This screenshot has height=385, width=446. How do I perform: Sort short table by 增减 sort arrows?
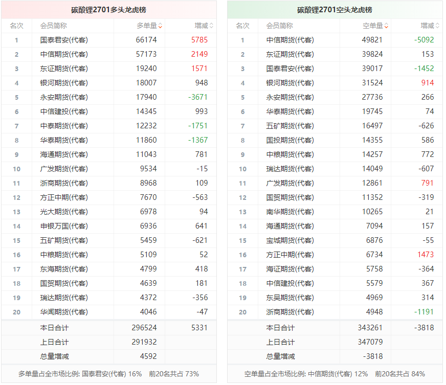click(x=437, y=26)
